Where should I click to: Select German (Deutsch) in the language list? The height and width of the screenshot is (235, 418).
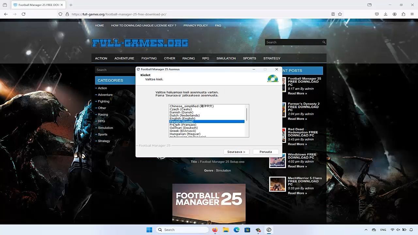(184, 128)
